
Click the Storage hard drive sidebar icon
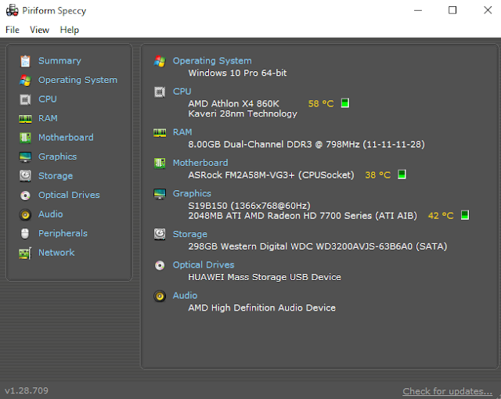(x=25, y=176)
